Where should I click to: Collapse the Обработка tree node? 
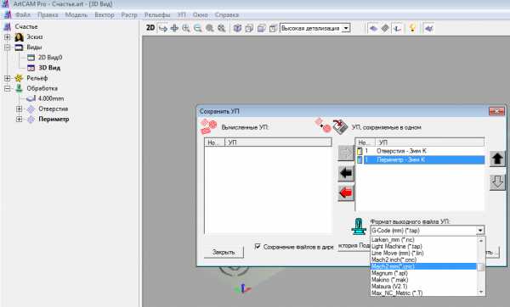[x=7, y=88]
